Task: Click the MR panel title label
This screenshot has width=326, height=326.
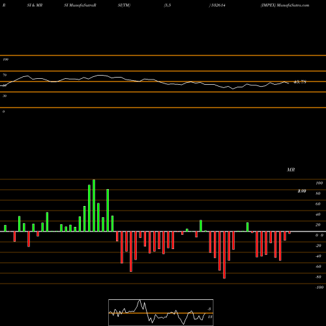Action: coord(291,170)
